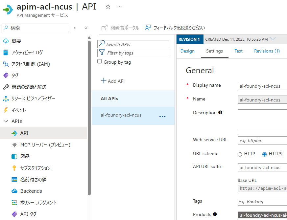Click the favorite star icon beside title
This screenshot has height=220, width=287.
click(108, 7)
